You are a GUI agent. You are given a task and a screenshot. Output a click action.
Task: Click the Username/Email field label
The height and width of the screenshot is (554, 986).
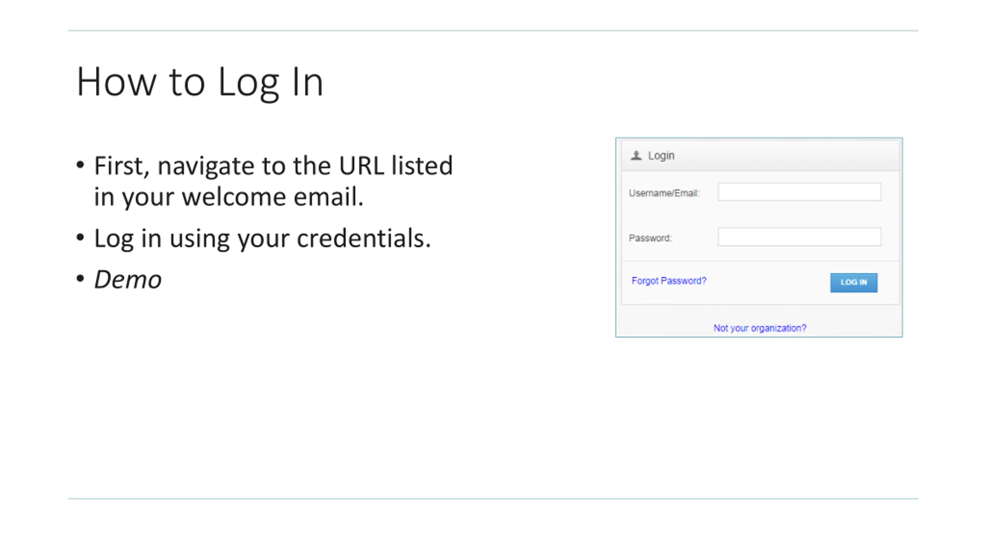pyautogui.click(x=664, y=193)
